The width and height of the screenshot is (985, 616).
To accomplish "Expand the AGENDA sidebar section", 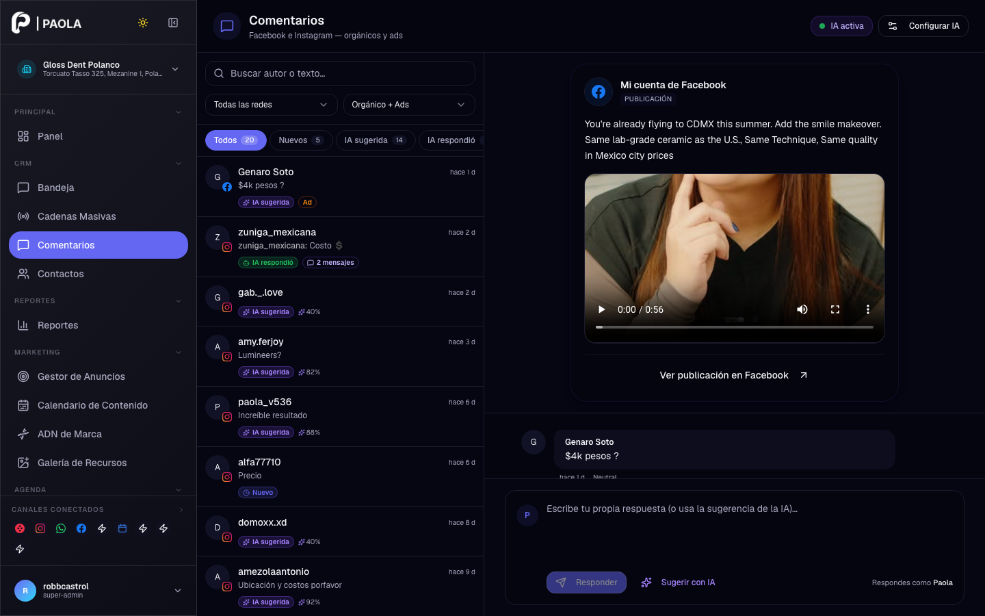I will [x=179, y=490].
